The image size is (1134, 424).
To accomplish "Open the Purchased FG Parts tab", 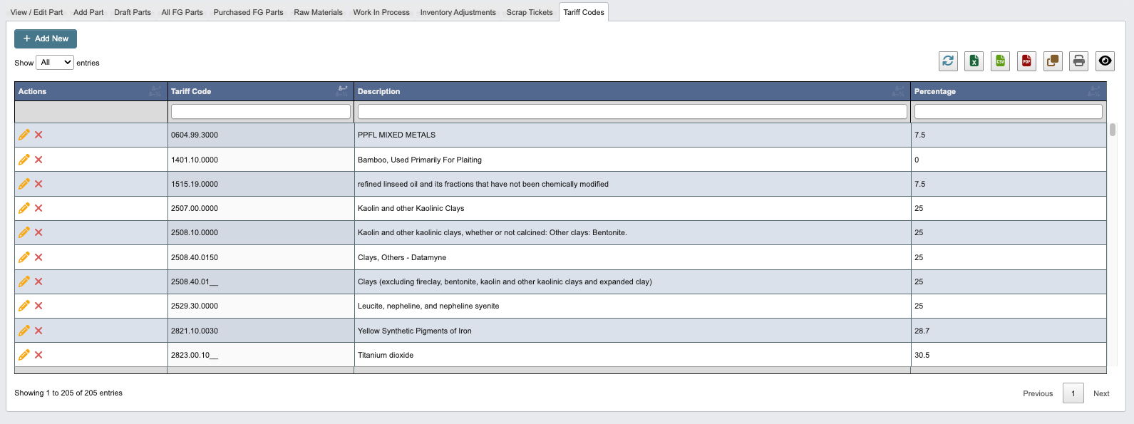I will click(248, 12).
